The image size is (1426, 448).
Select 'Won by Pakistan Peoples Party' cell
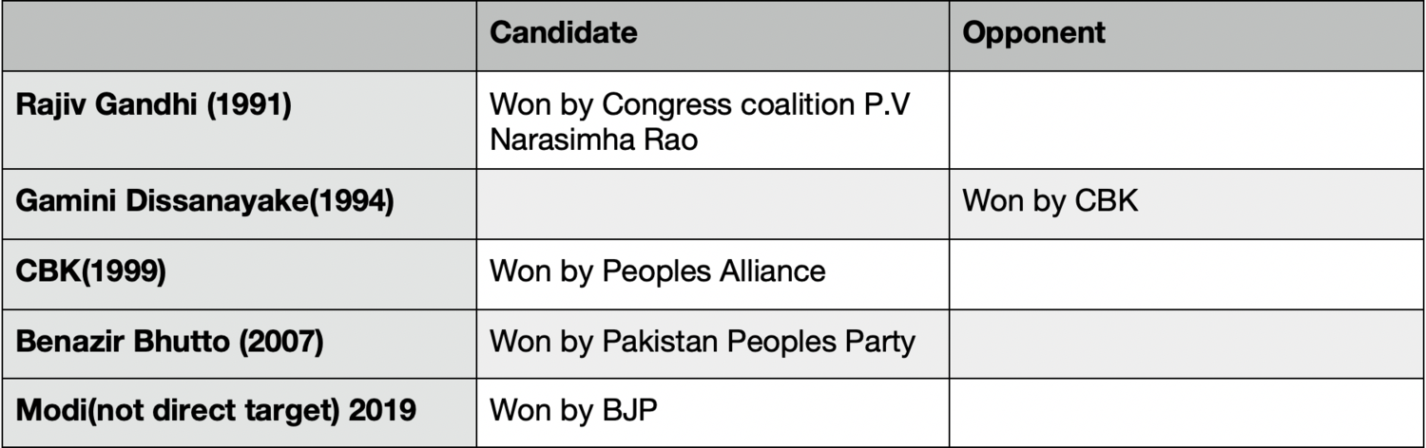coord(702,342)
